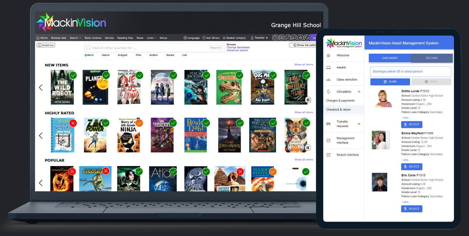This screenshot has width=469, height=236.
Task: Click previous arrow for the Popular row
Action: (x=40, y=183)
